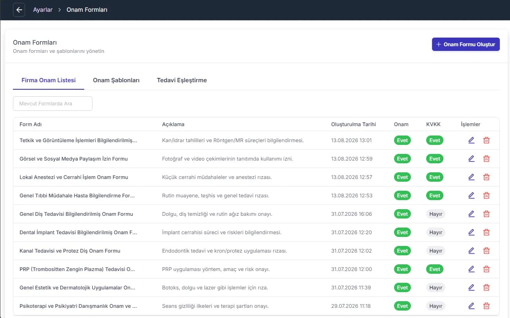
Task: Edit the Tetkik ve Görüntüleme form
Action: tap(471, 140)
